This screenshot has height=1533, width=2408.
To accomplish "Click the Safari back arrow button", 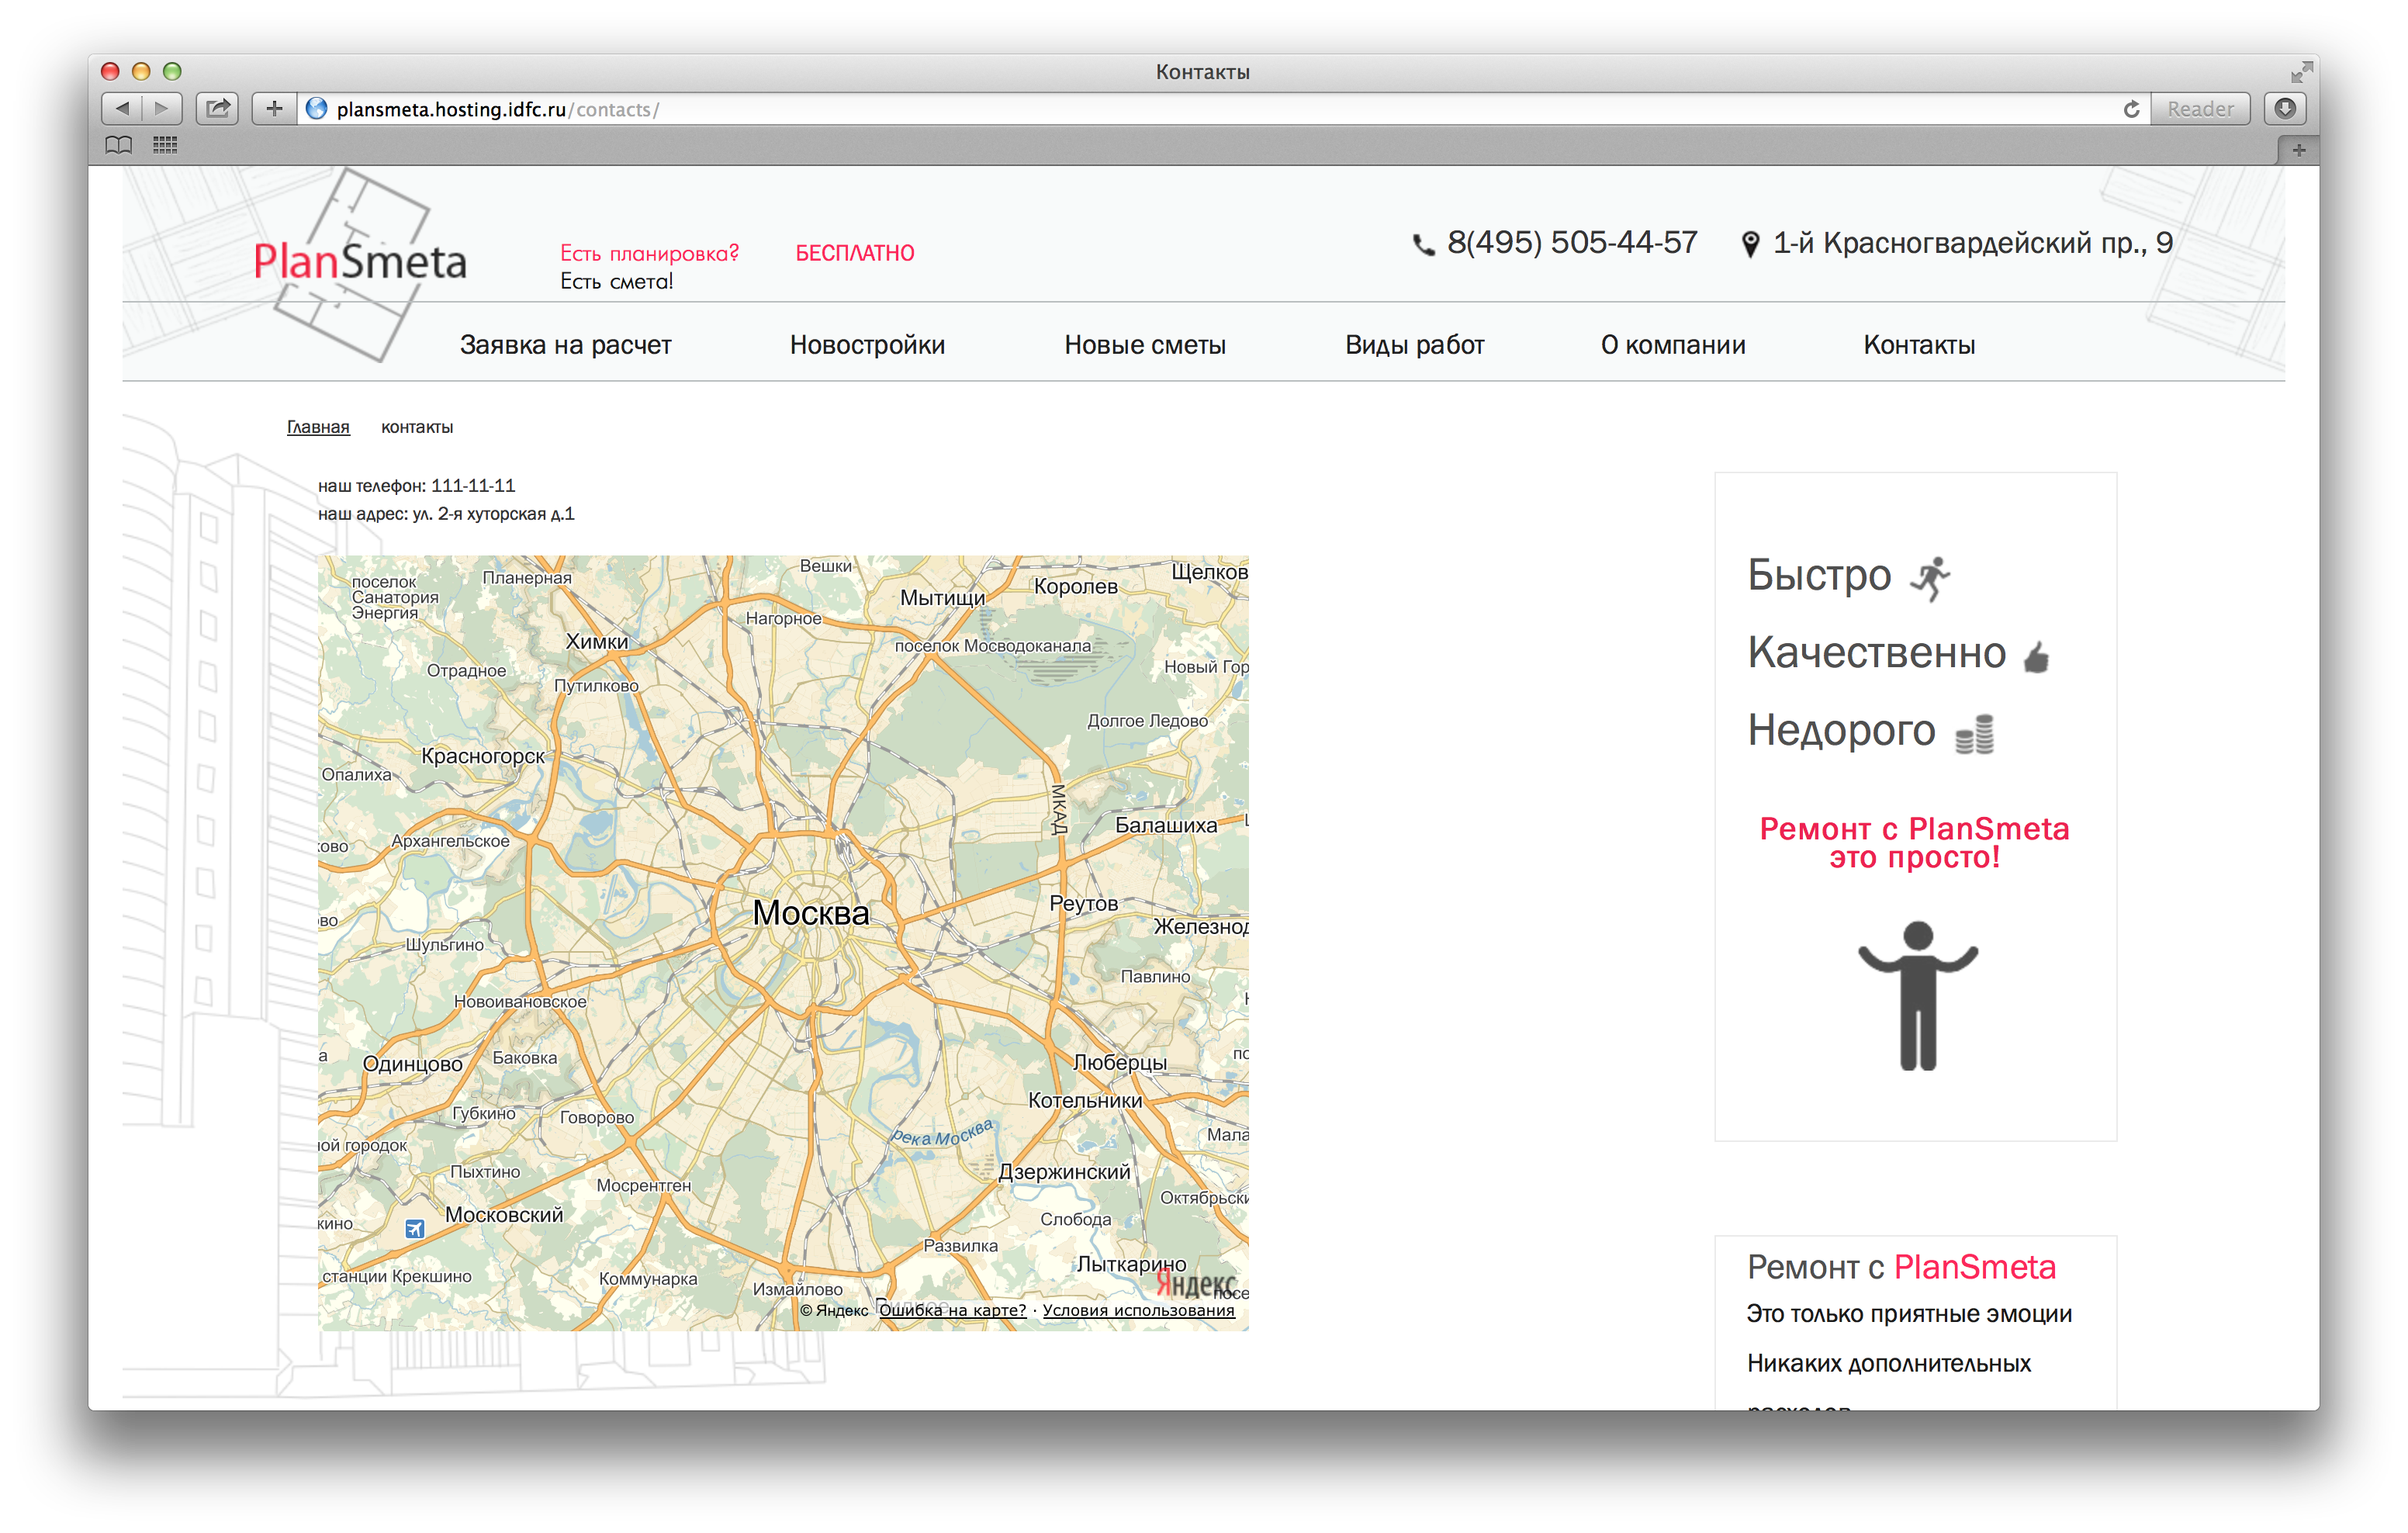I will coord(122,108).
